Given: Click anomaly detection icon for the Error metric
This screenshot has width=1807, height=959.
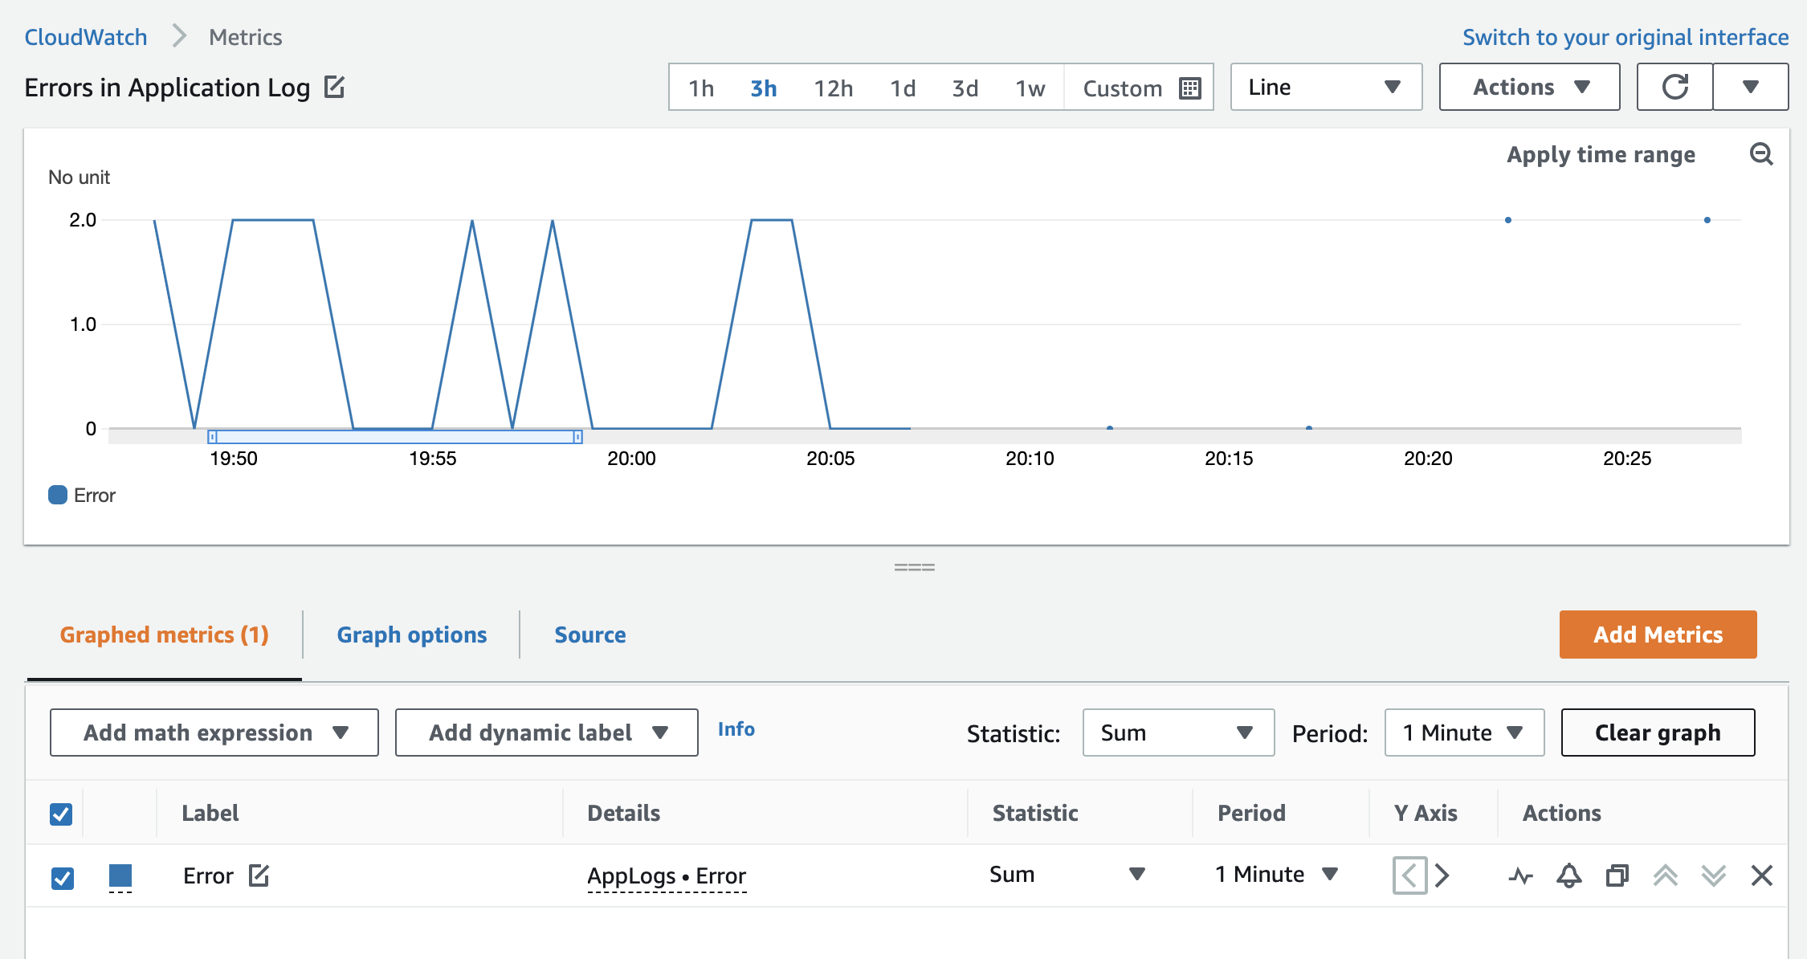Looking at the screenshot, I should coord(1520,875).
